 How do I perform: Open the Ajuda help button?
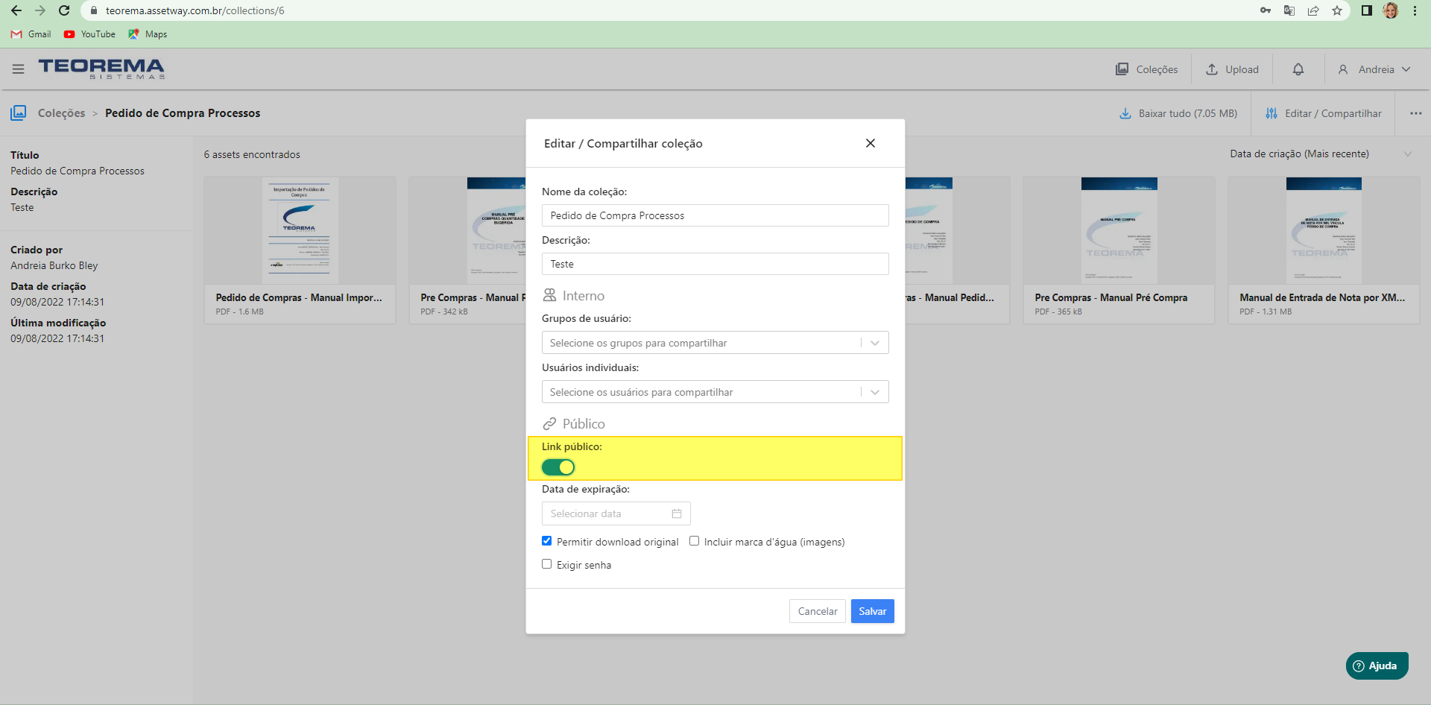[x=1377, y=666]
